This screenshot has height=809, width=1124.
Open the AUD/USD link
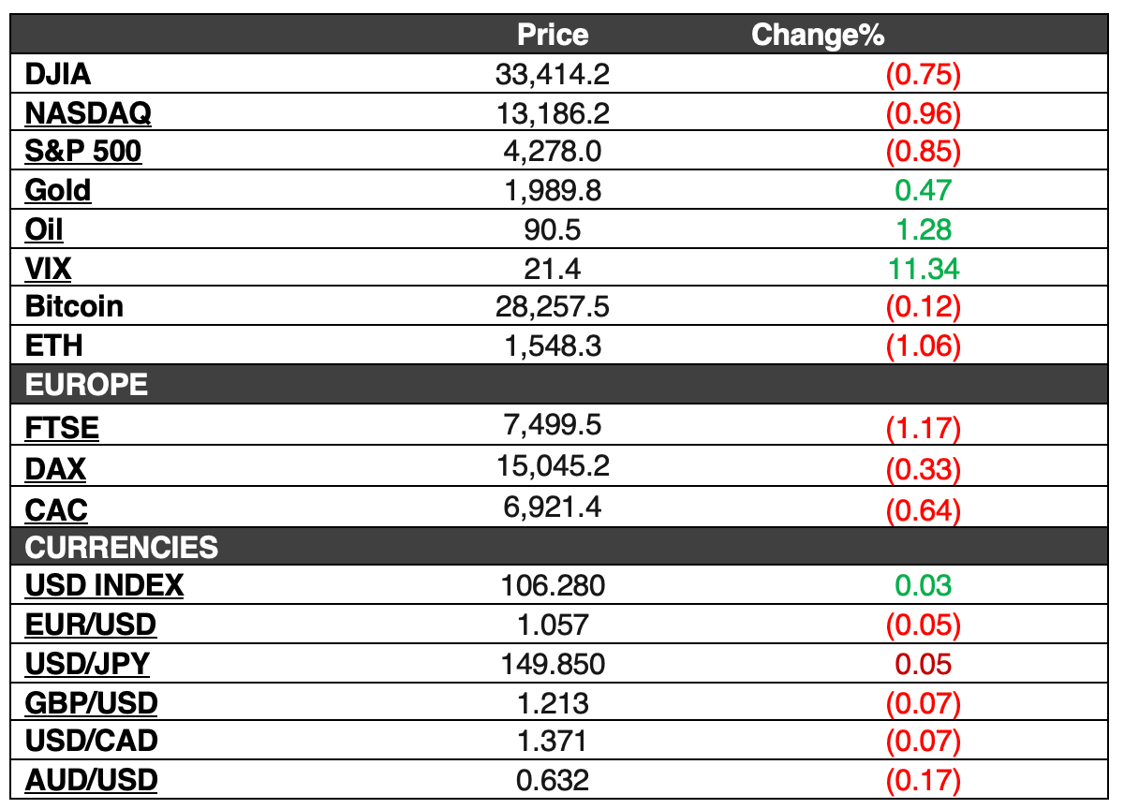coord(91,779)
